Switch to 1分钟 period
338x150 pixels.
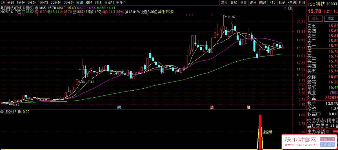pyautogui.click(x=21, y=3)
